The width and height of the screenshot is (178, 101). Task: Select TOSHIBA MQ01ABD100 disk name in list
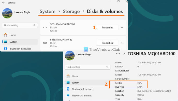tap(63, 24)
